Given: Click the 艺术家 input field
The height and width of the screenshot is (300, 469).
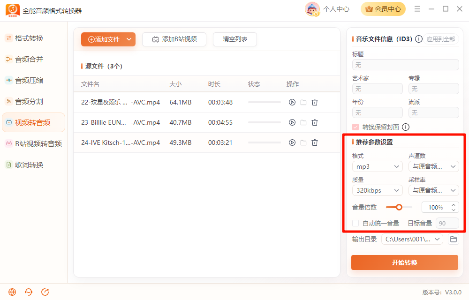Looking at the screenshot, I should tap(378, 89).
